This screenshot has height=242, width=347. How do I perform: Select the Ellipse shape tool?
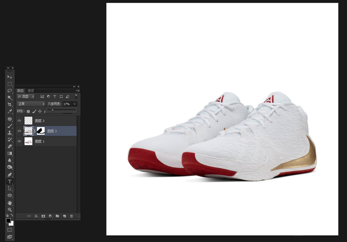[x=10, y=195]
